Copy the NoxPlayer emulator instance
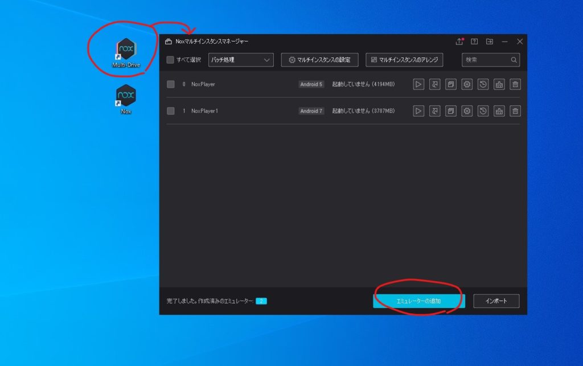 tap(451, 84)
